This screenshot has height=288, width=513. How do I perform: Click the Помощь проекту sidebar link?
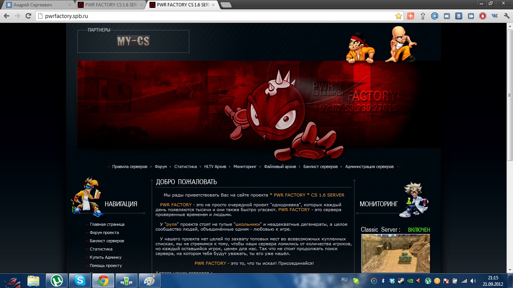click(x=106, y=265)
